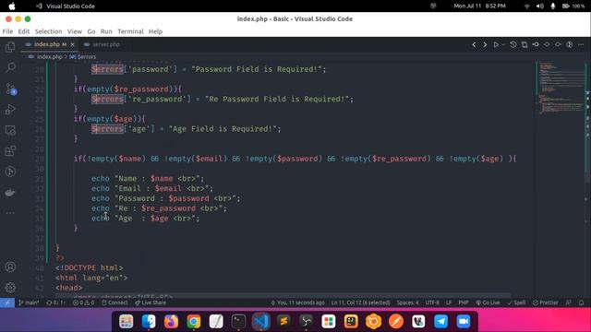Open the Manage gear icon
The image size is (591, 332).
pos(10,288)
